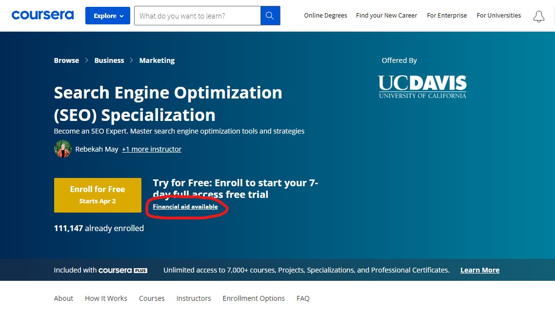Click the Enroll for Free button
Image resolution: width=555 pixels, height=313 pixels.
pyautogui.click(x=98, y=195)
